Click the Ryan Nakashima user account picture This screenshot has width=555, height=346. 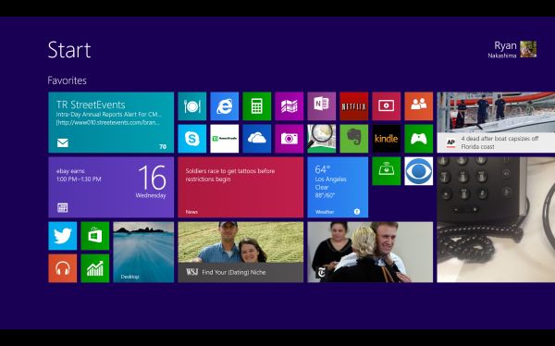click(528, 49)
